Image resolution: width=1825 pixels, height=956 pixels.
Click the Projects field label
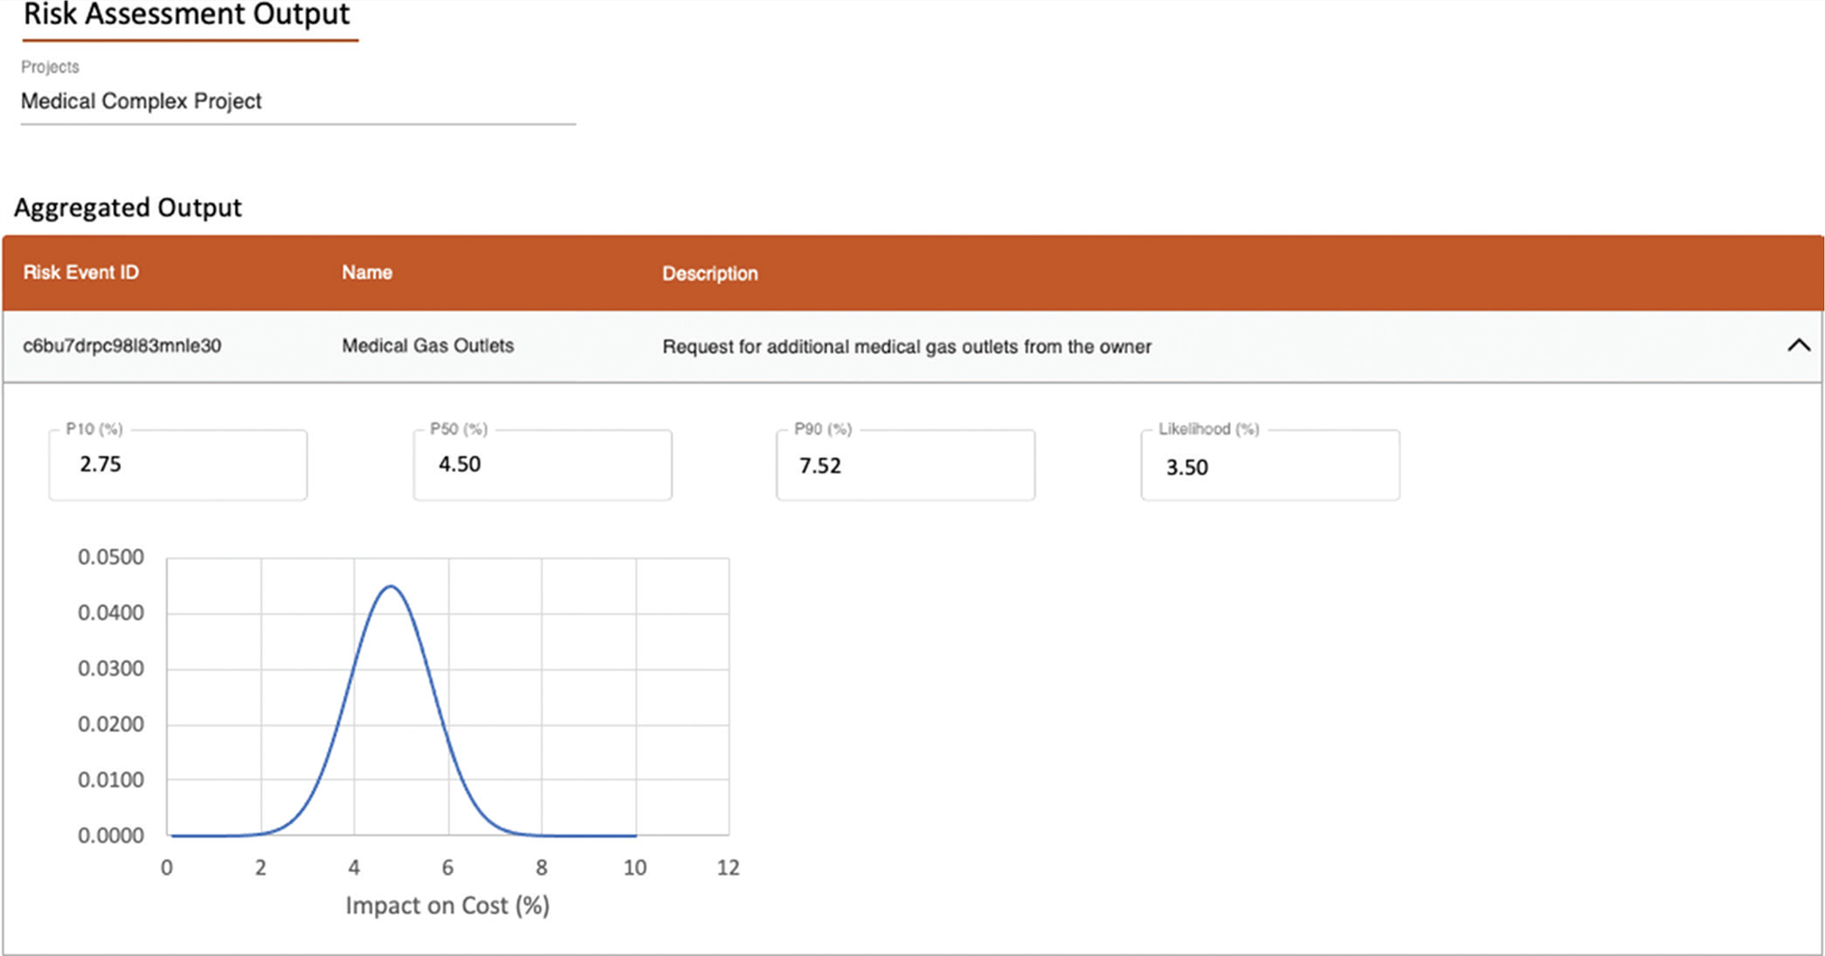coord(50,67)
